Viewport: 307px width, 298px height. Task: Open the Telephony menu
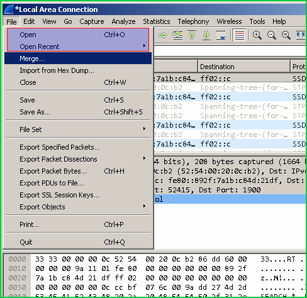(x=193, y=21)
